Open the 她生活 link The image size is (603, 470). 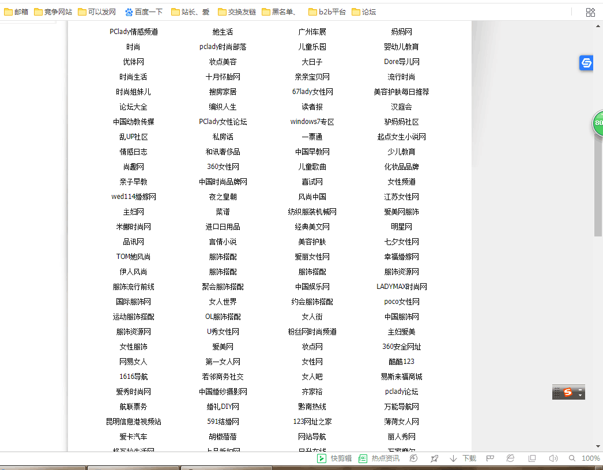click(x=223, y=32)
